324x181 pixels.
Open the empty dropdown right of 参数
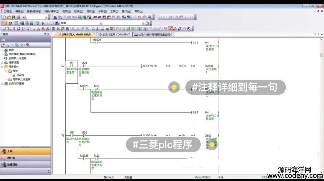143,23
